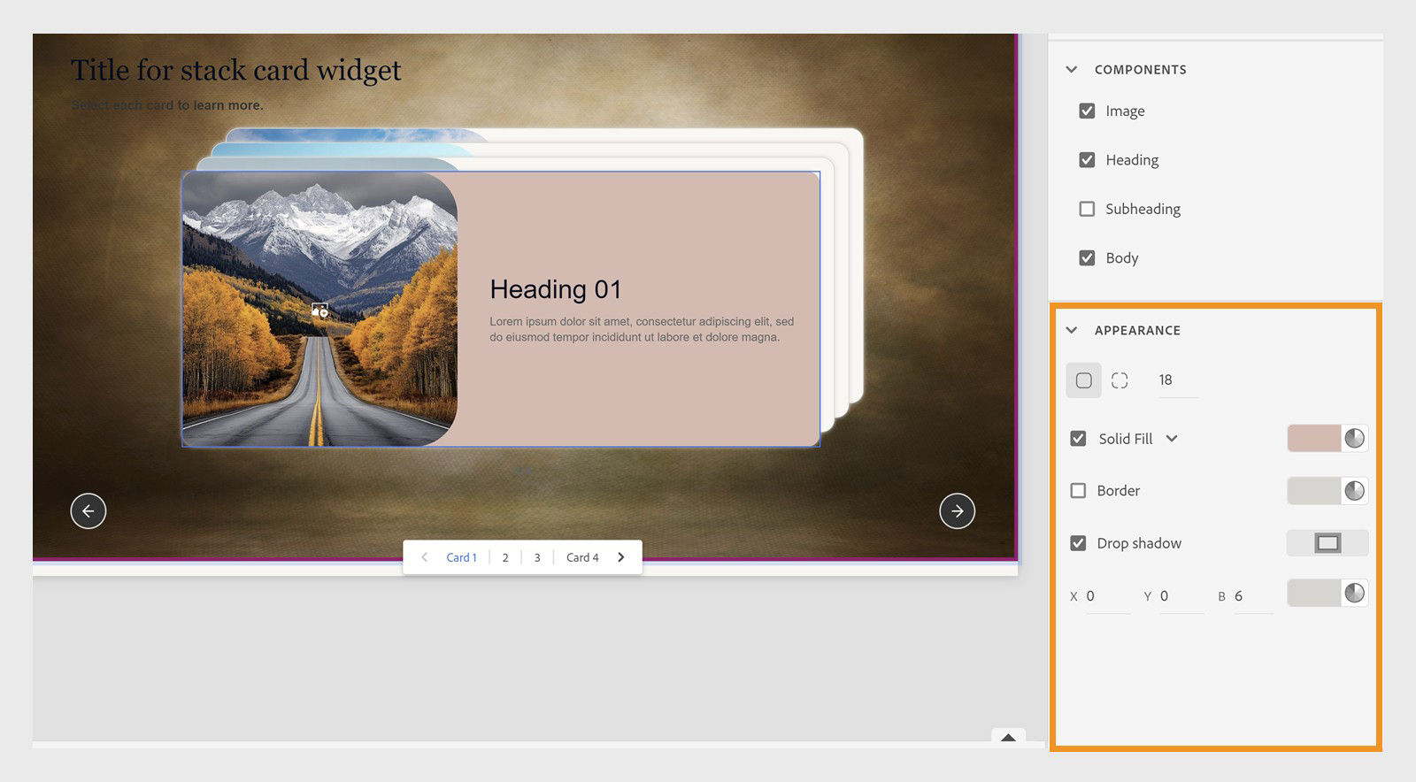Open Border opacity control

tap(1354, 491)
